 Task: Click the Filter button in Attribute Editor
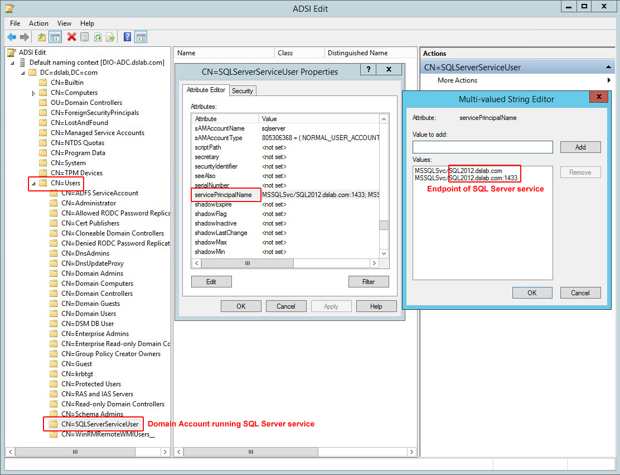(368, 282)
